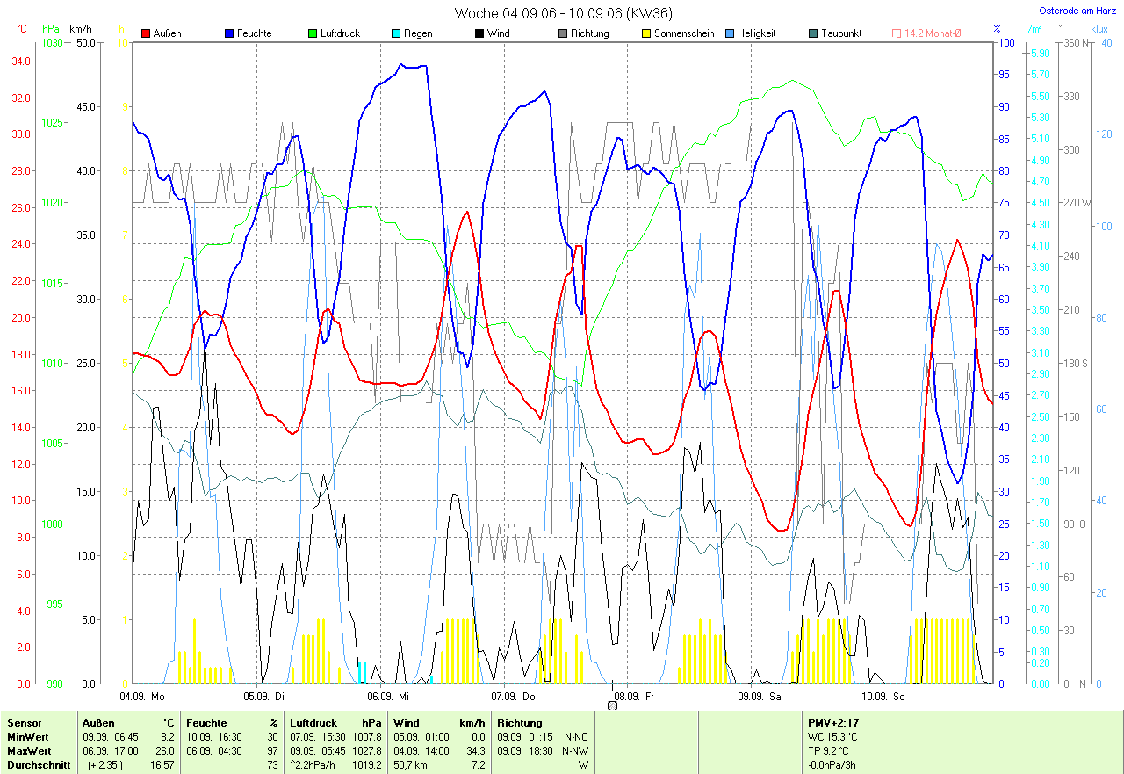
Task: Click the Osterode am Harz location link
Action: coord(1078,11)
